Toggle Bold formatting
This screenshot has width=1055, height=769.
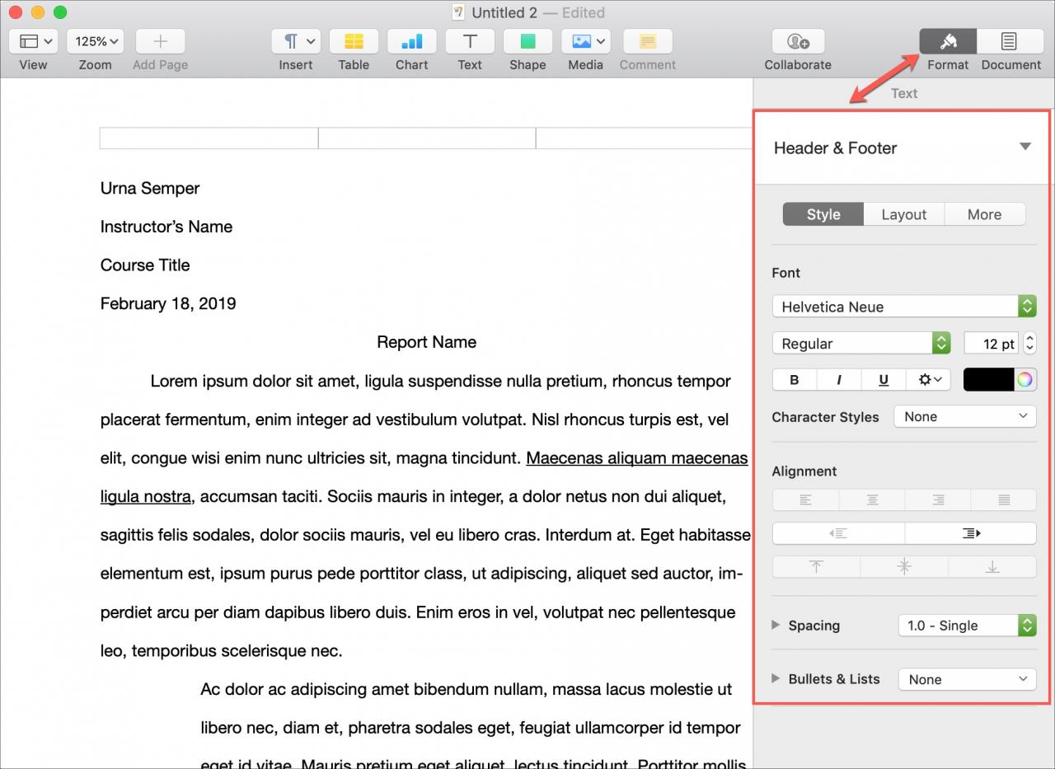point(795,379)
